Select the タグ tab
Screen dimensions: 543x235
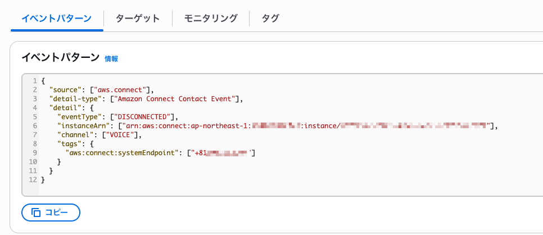tap(270, 18)
